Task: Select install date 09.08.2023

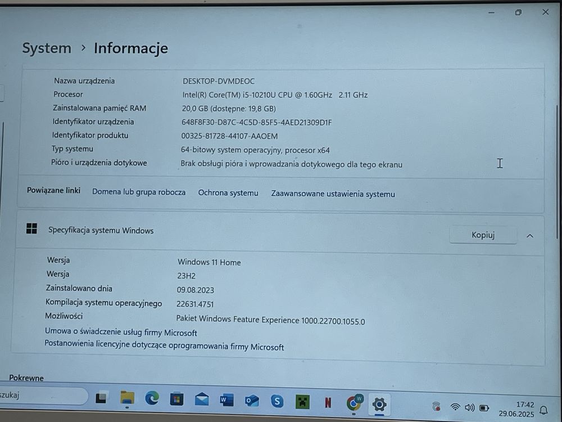Action: pyautogui.click(x=196, y=290)
